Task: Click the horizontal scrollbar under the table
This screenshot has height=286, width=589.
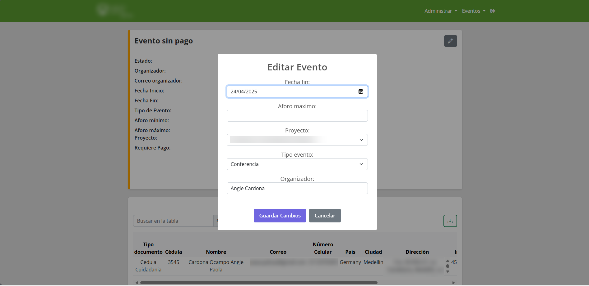Action: click(258, 283)
